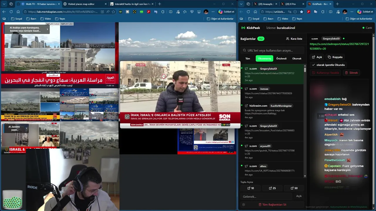Open the three-dot settings menu in Multi TV window
Viewport: 376px width, 211px height.
point(213,12)
